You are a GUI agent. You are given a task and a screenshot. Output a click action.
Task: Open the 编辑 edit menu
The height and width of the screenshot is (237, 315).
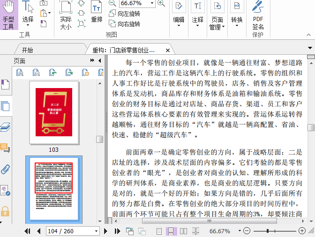(179, 14)
